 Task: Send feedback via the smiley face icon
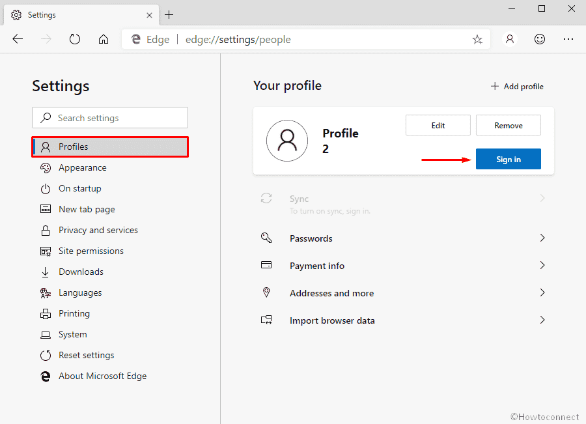point(540,39)
